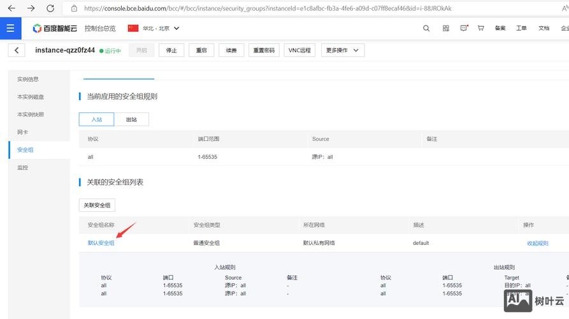Reload the page with the refresh icon
The width and height of the screenshot is (569, 319).
[50, 8]
